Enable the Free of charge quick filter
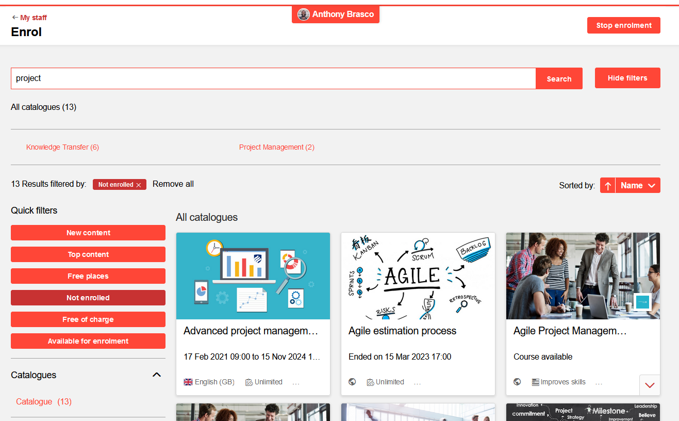The height and width of the screenshot is (421, 679). (x=88, y=319)
